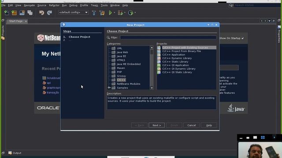Open the Team menu

tap(94, 5)
